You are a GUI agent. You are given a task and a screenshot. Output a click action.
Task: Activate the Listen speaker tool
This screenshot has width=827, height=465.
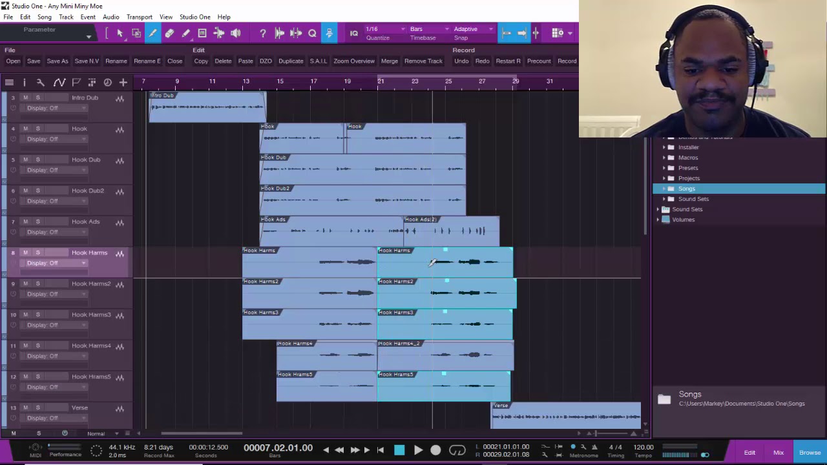(236, 33)
